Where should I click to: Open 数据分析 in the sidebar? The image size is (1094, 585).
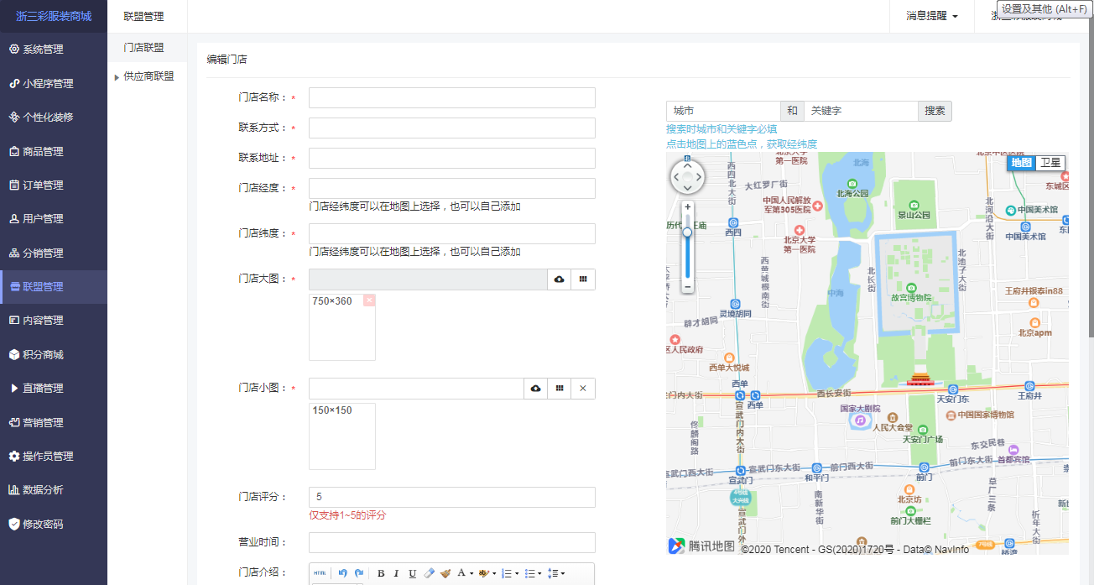[x=54, y=489]
